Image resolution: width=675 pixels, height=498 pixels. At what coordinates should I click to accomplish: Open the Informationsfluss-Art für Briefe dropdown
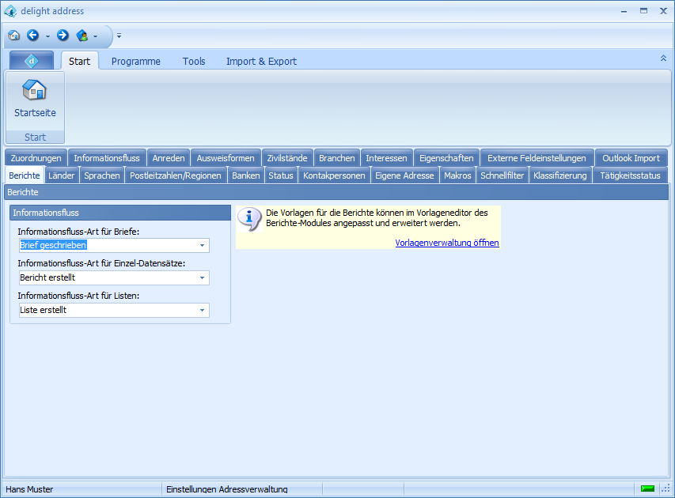coord(202,246)
